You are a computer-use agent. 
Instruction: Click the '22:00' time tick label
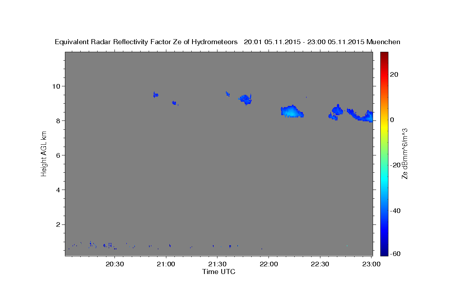[269, 264]
